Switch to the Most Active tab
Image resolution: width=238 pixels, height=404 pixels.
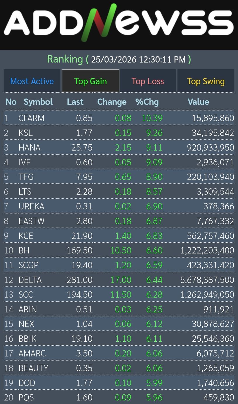[x=32, y=81]
